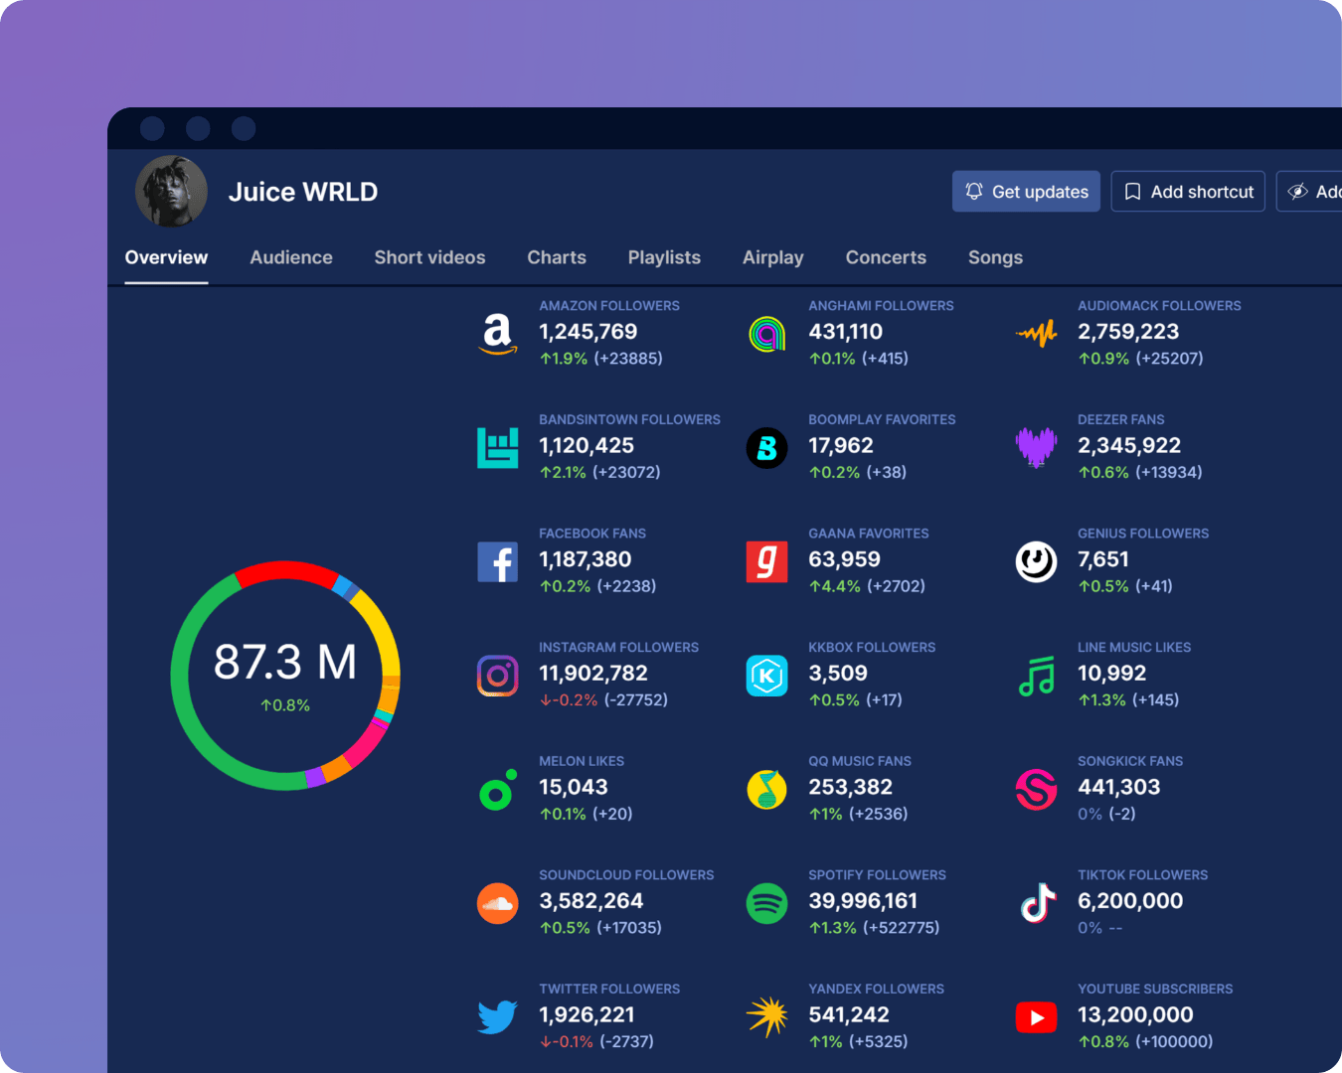Click the Songkick logo icon
This screenshot has height=1073, width=1342.
pyautogui.click(x=1036, y=790)
